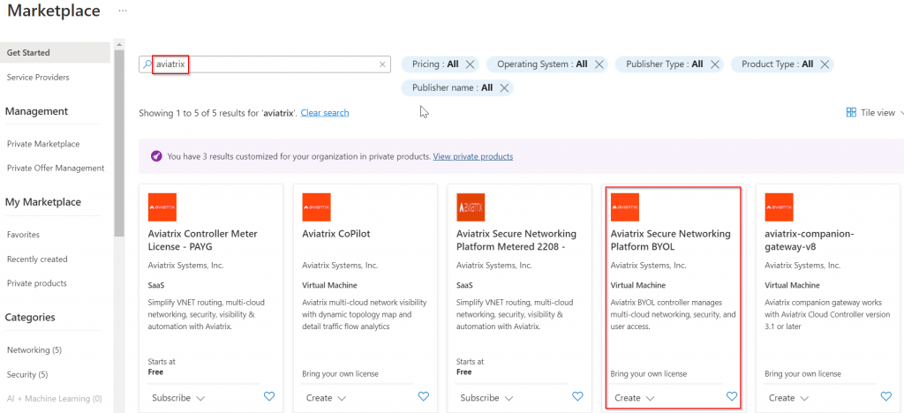This screenshot has height=413, width=904.
Task: Open Private Offer Management
Action: coord(56,169)
